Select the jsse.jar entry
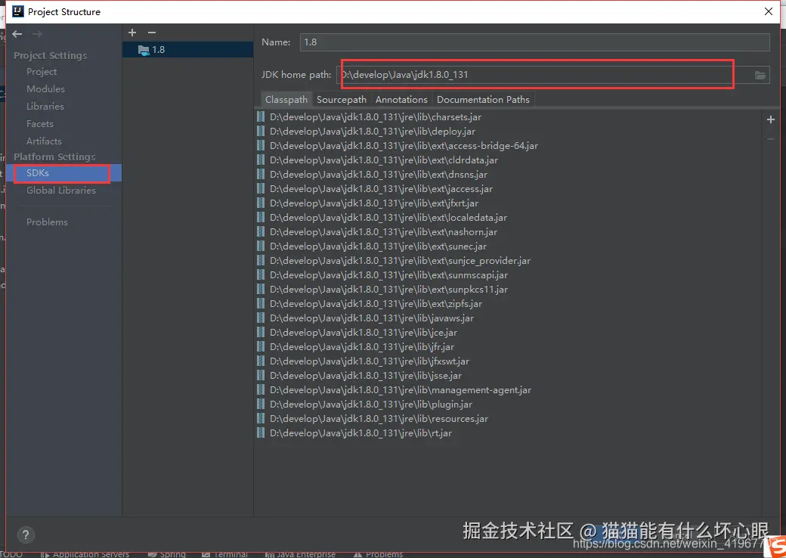Viewport: 786px width, 558px height. [x=366, y=376]
